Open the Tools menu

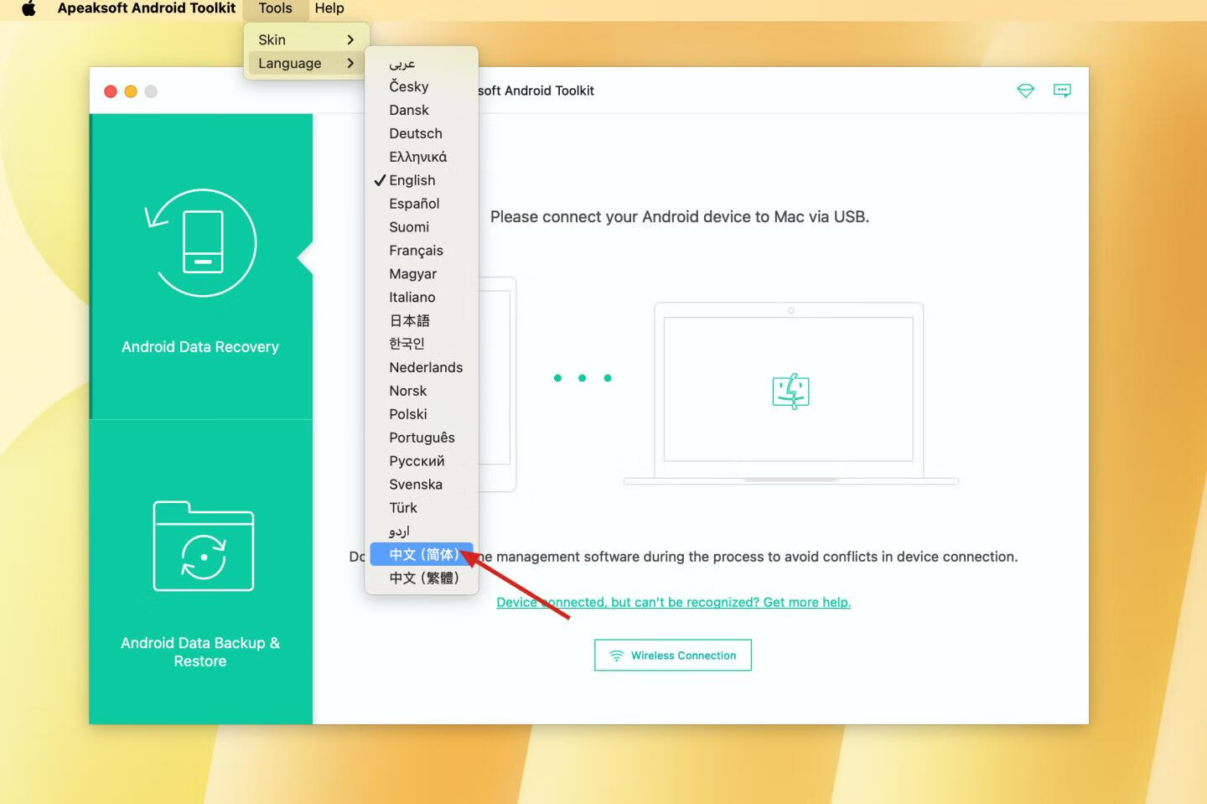click(275, 8)
